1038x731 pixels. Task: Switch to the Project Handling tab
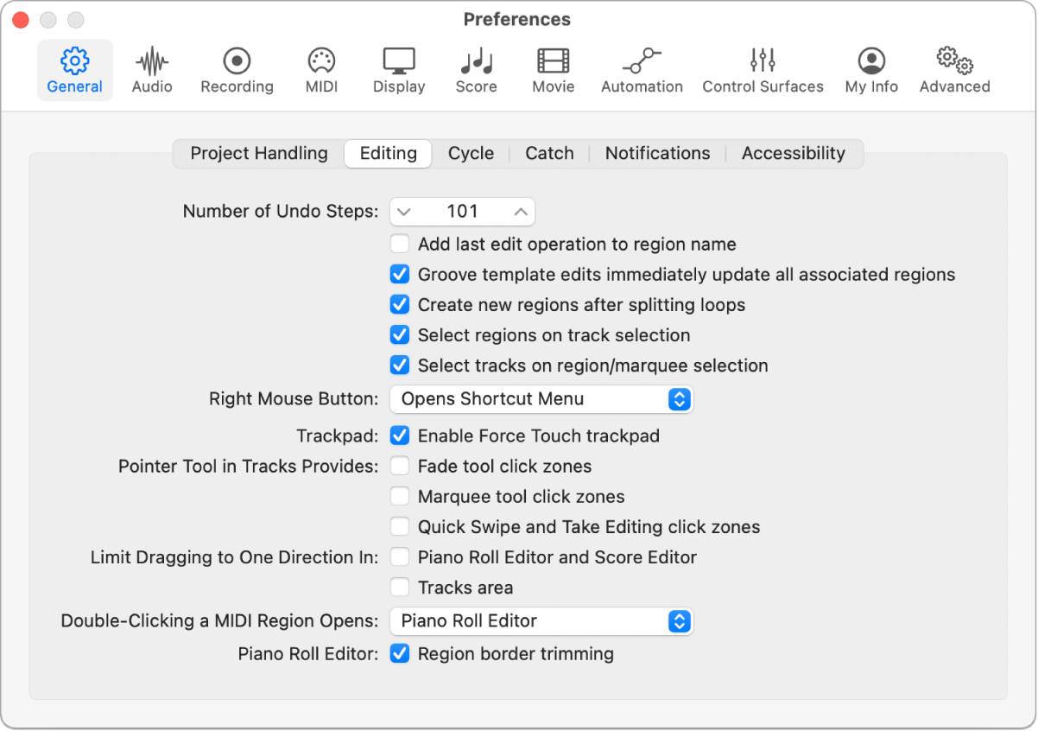click(259, 153)
